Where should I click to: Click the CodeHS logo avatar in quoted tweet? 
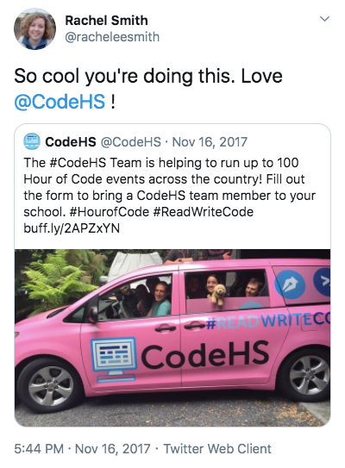(x=32, y=141)
